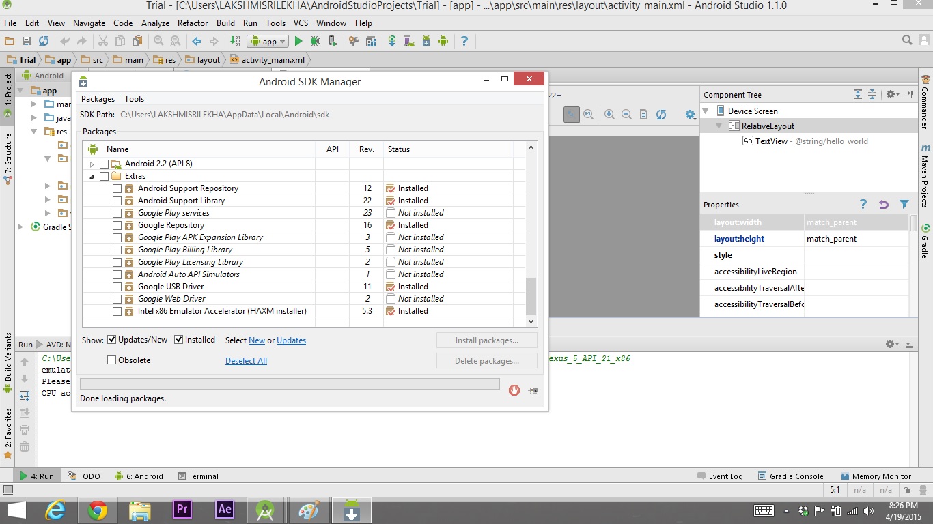Click the Make Project toolbar icon
The height and width of the screenshot is (524, 933).
(x=234, y=42)
